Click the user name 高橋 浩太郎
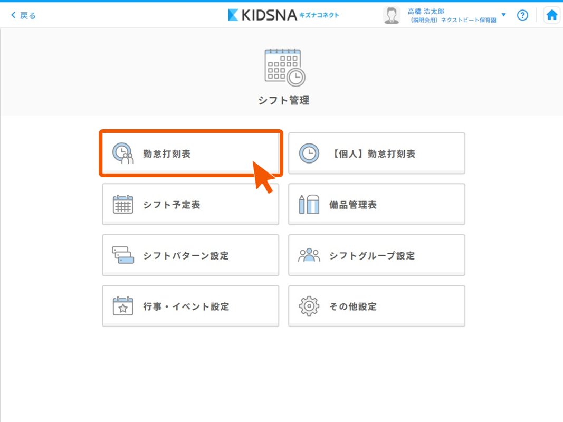563x422 pixels. click(426, 11)
